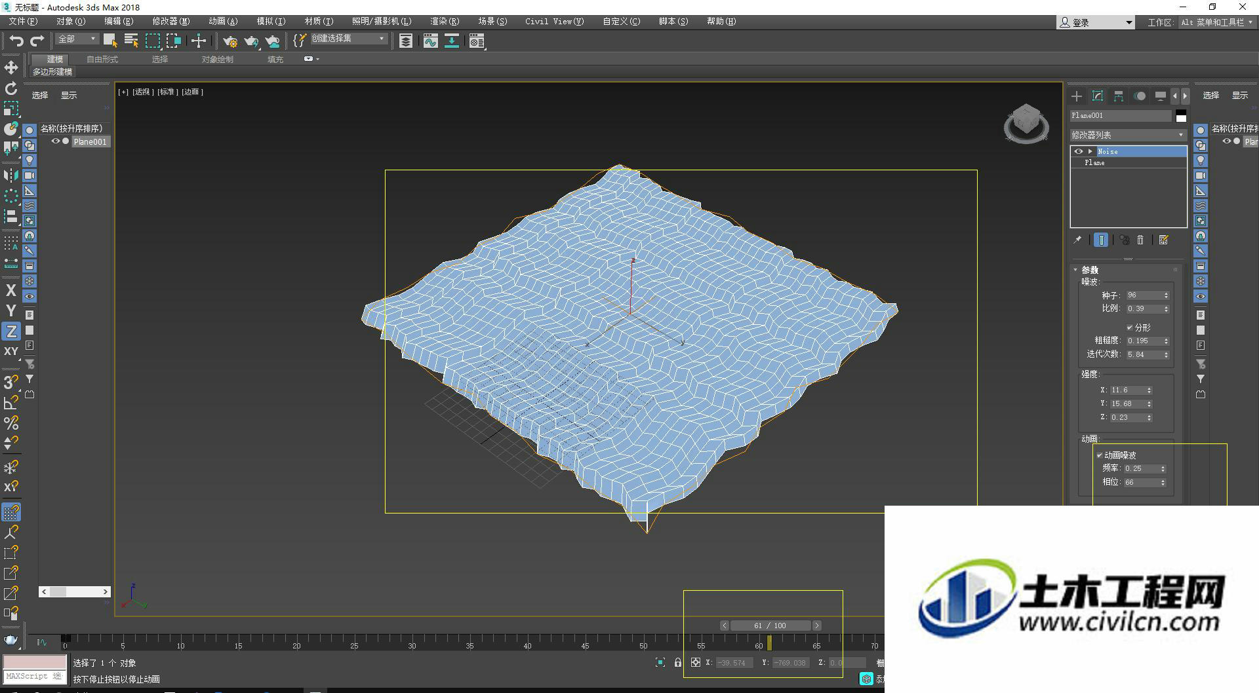Open the Motion command panel
Image resolution: width=1259 pixels, height=693 pixels.
click(1140, 96)
